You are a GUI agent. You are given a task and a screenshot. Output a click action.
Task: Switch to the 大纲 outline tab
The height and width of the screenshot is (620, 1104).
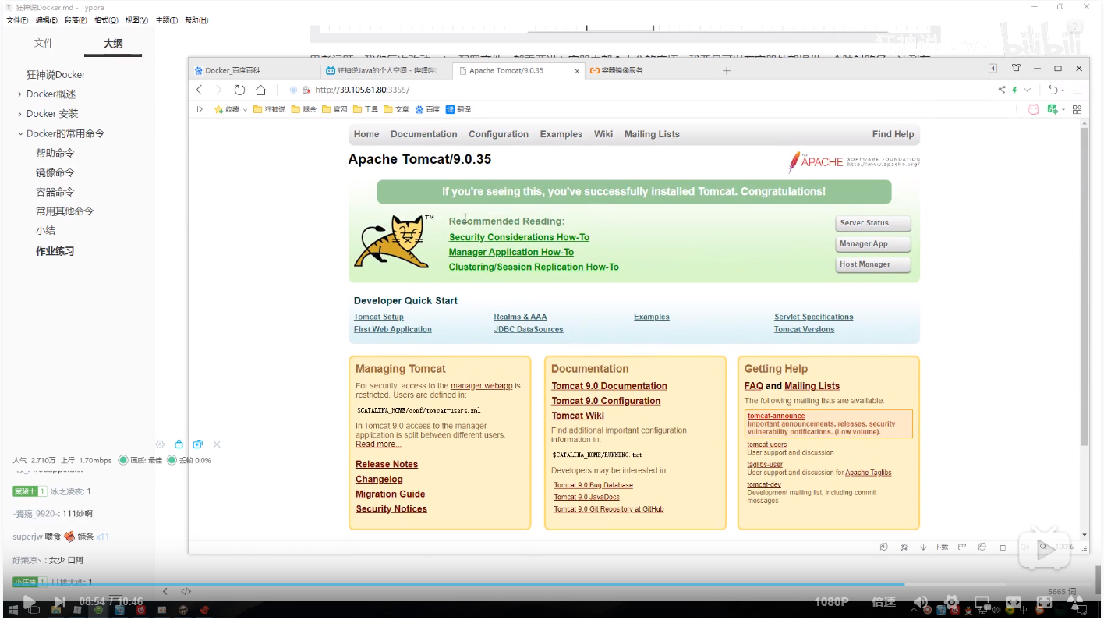point(113,43)
